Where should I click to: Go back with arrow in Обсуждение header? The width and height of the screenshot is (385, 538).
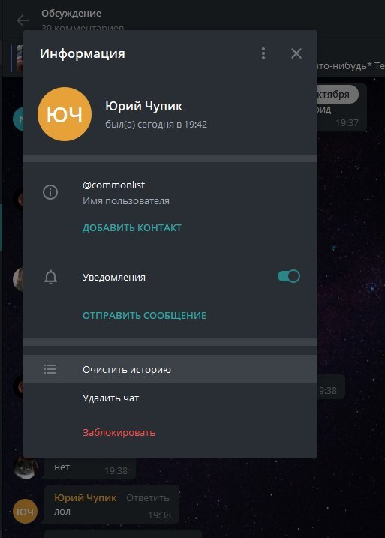click(23, 20)
